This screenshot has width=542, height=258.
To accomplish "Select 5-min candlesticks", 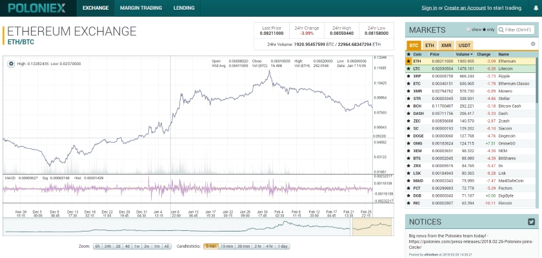I will 211,246.
